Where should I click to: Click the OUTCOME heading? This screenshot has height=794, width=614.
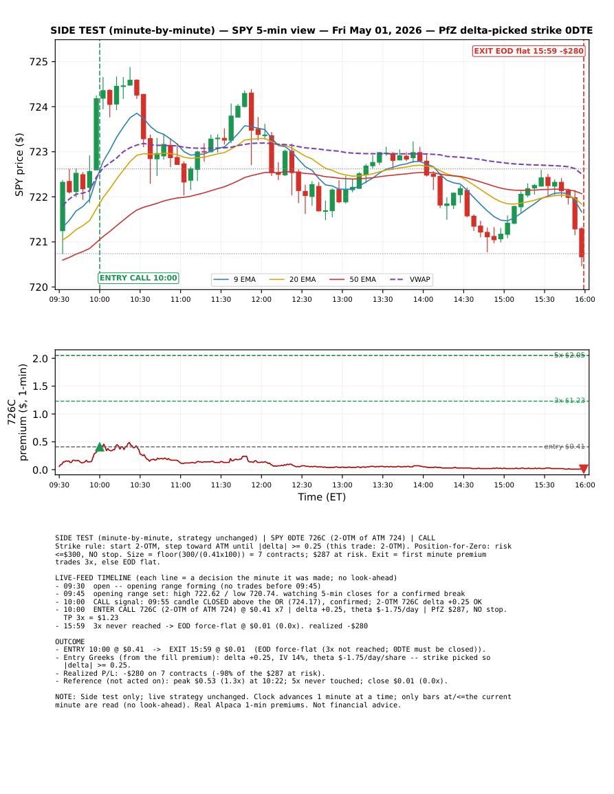(70, 641)
